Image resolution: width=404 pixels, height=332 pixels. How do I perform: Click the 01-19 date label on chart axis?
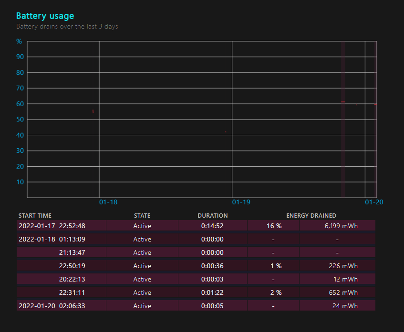[241, 202]
